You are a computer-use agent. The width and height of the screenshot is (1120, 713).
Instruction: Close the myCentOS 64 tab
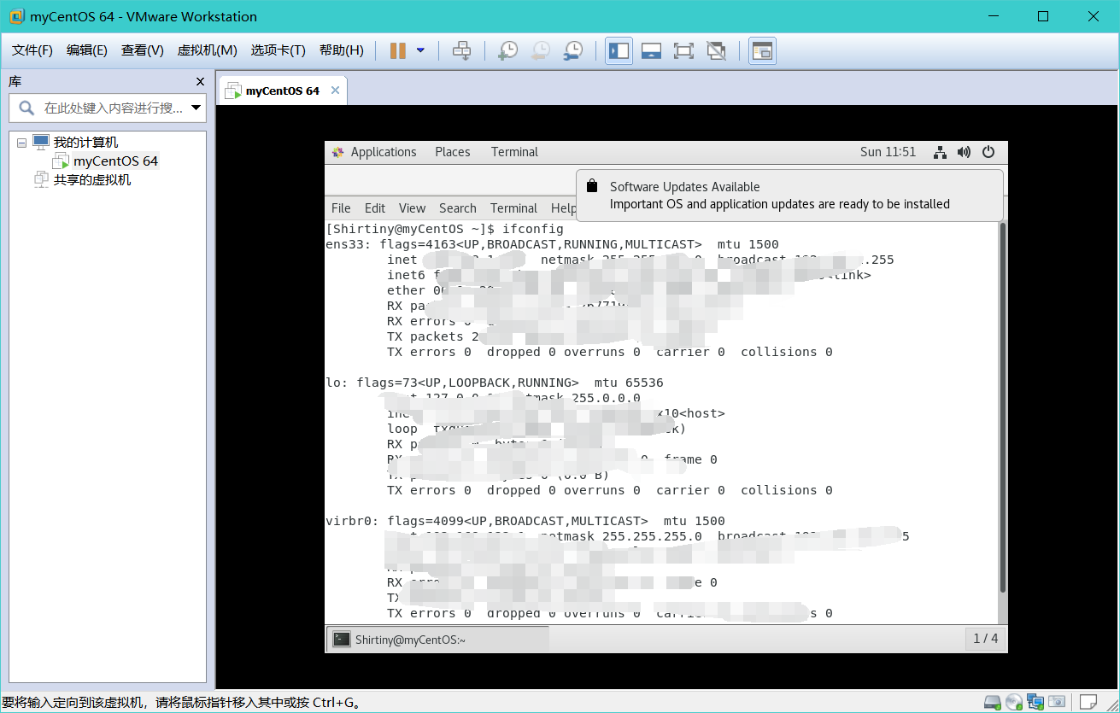pos(335,91)
